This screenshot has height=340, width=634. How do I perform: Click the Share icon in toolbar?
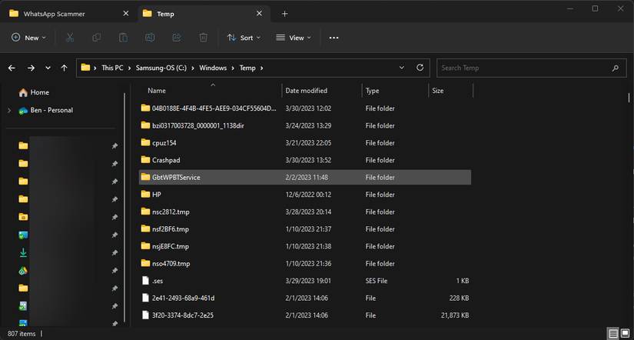177,37
